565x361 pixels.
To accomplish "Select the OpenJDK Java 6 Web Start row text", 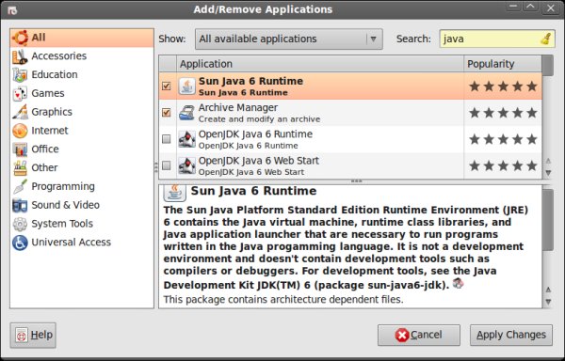I will click(258, 165).
